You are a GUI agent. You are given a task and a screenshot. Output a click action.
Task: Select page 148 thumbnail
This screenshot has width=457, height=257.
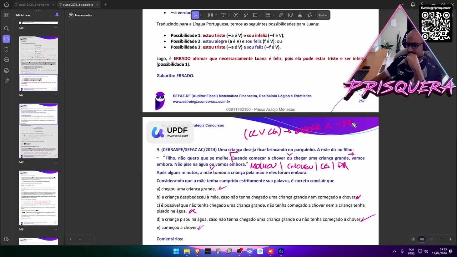click(38, 131)
